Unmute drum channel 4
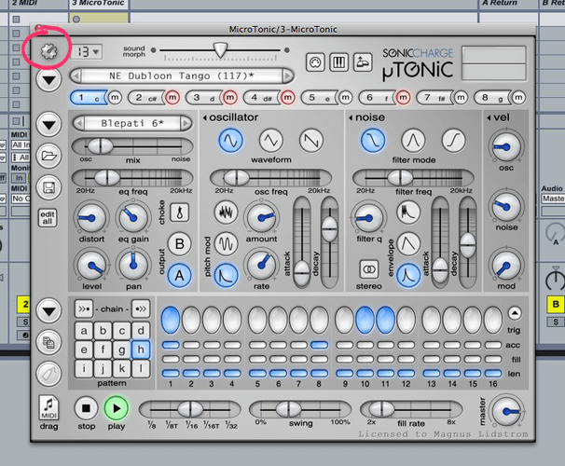The image size is (565, 466). pos(287,97)
